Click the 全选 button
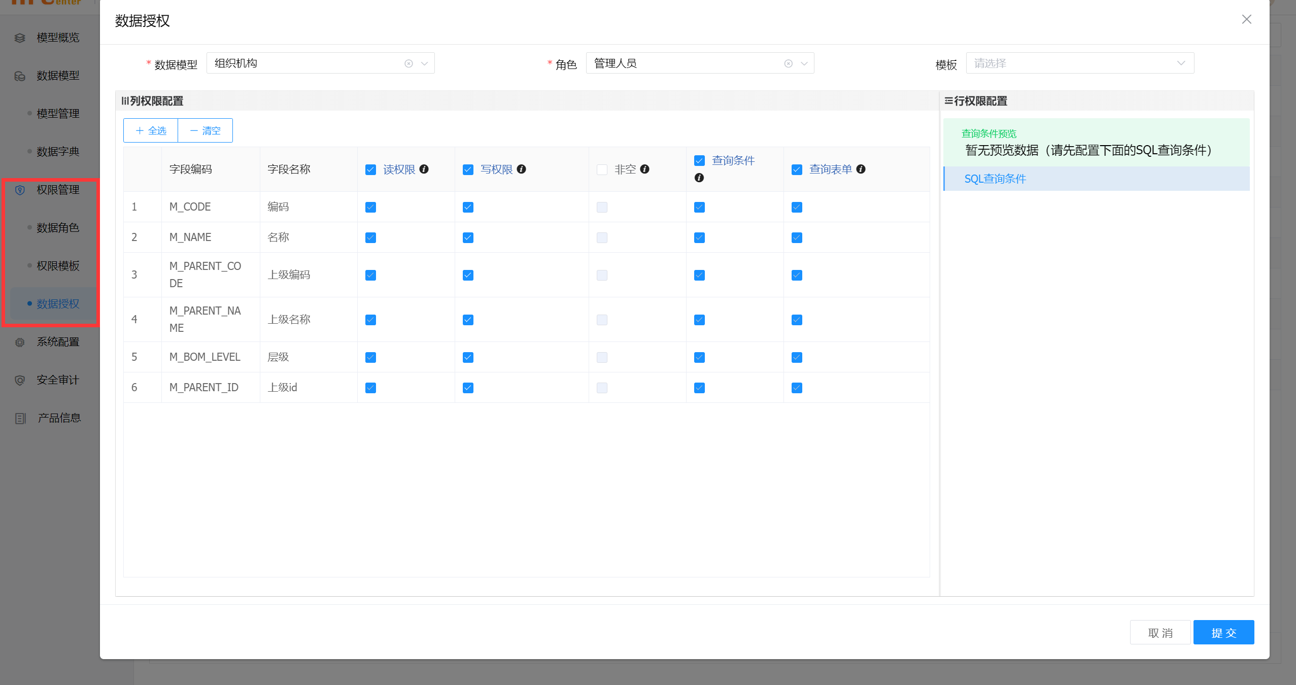 151,130
